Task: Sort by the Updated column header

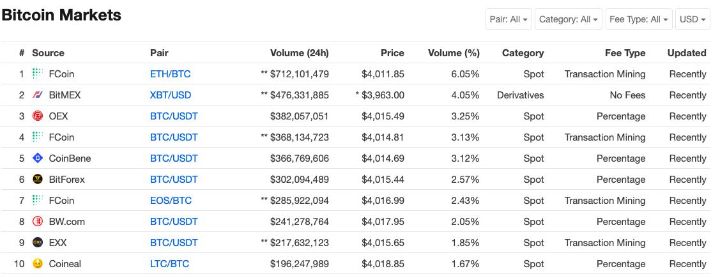Action: point(686,53)
